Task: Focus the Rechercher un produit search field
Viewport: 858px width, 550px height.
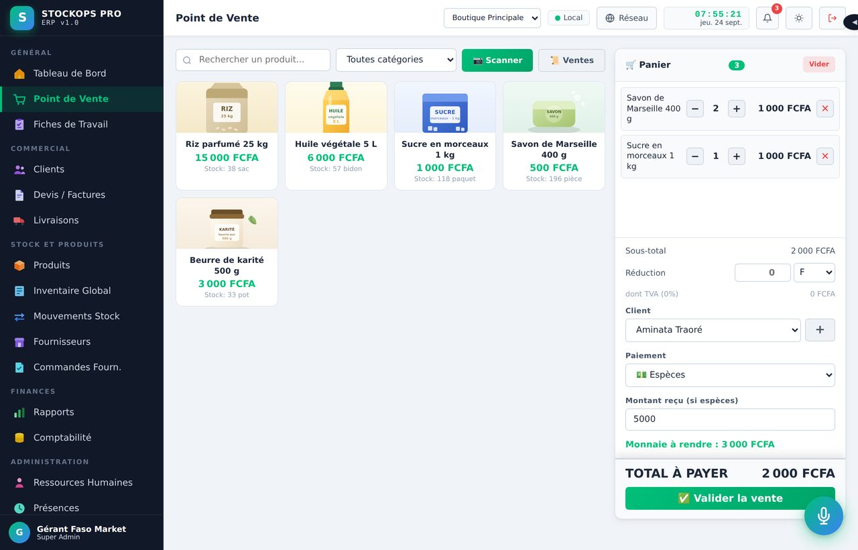Action: (x=253, y=60)
